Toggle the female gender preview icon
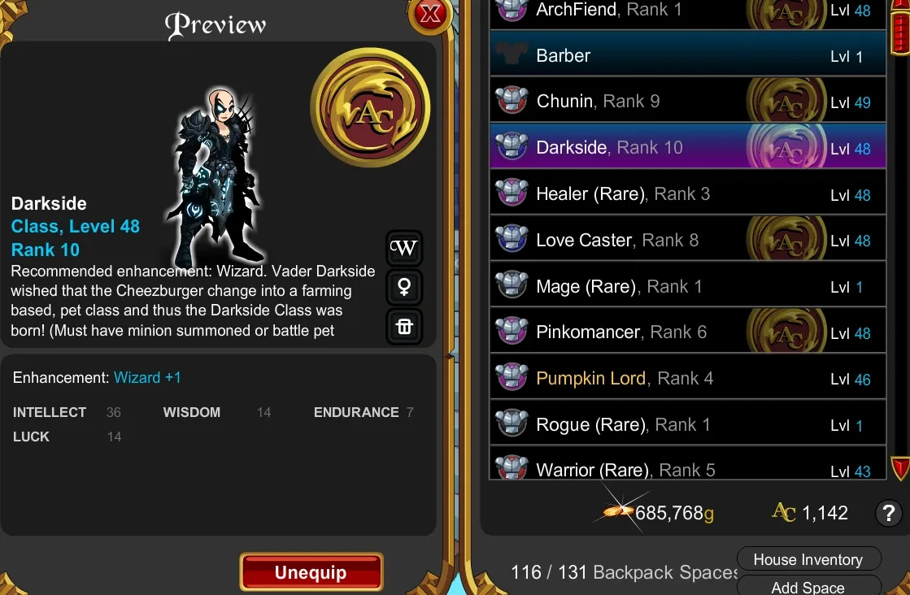This screenshot has height=595, width=910. coord(404,286)
